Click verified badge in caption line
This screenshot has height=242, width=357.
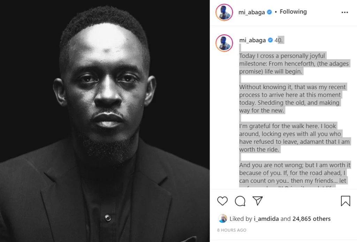270,40
